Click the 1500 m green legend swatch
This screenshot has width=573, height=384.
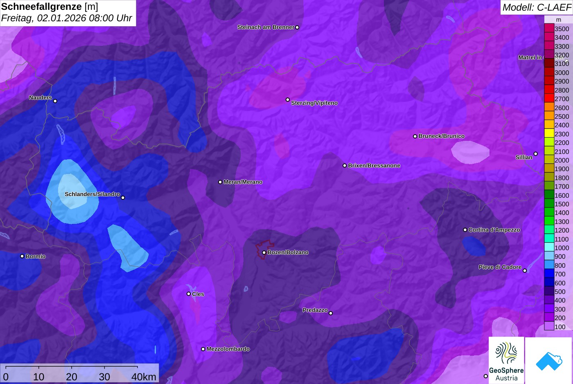[549, 203]
